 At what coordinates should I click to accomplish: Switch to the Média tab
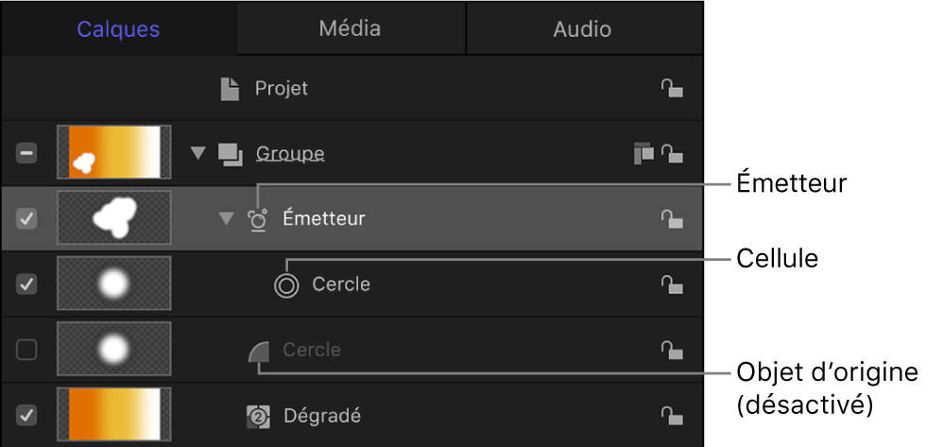pos(350,28)
